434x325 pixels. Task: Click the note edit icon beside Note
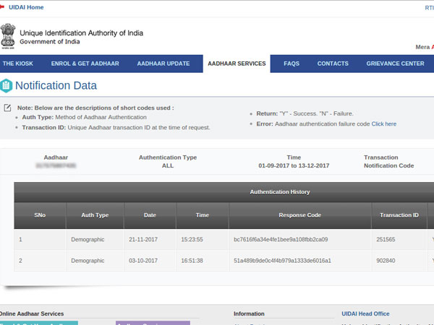(x=7, y=108)
